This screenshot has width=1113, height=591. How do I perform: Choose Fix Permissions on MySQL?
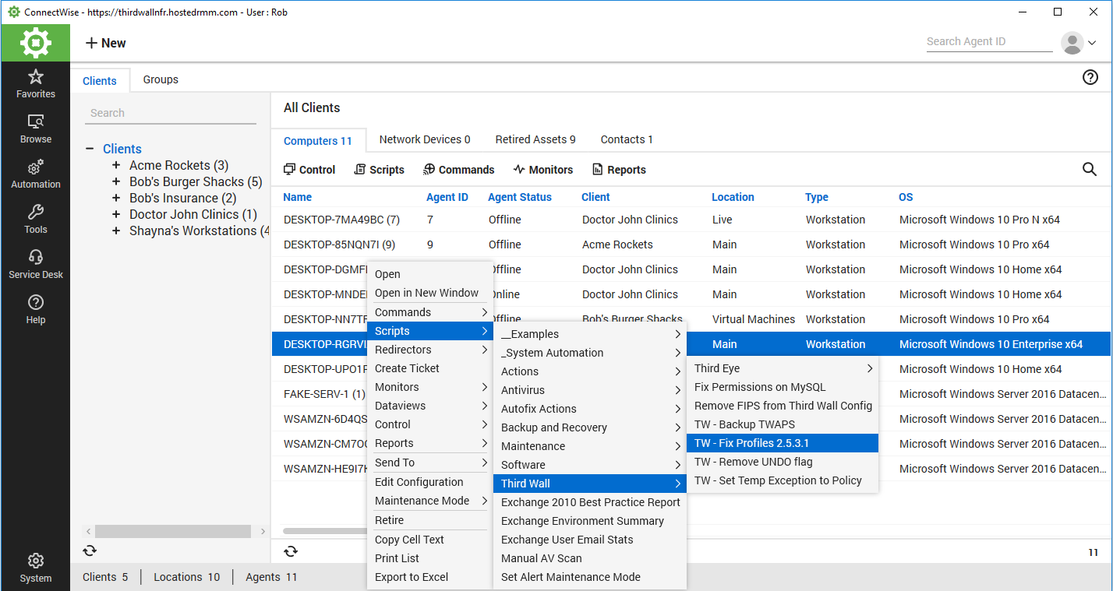(783, 387)
